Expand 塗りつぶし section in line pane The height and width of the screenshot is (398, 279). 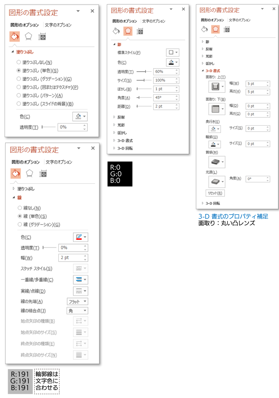[14, 189]
